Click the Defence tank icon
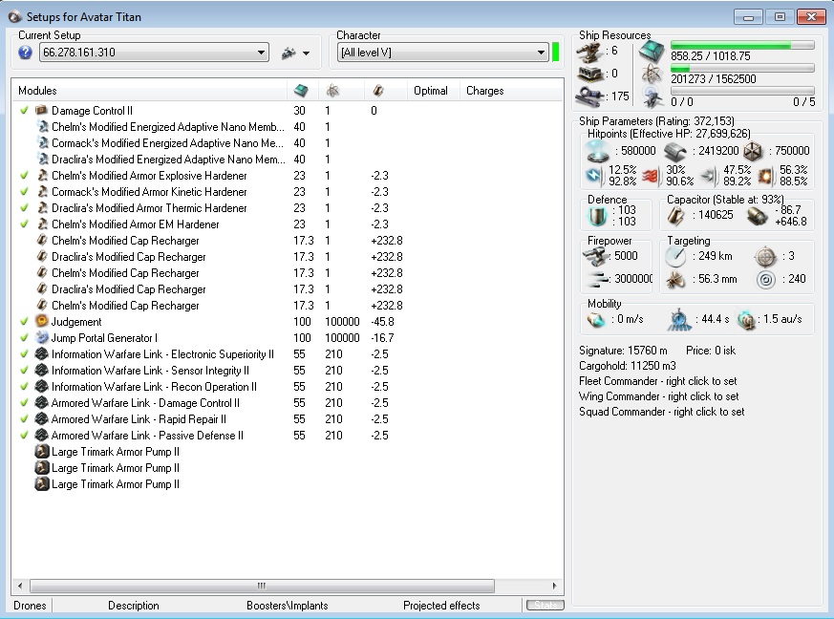This screenshot has height=619, width=834. point(598,216)
